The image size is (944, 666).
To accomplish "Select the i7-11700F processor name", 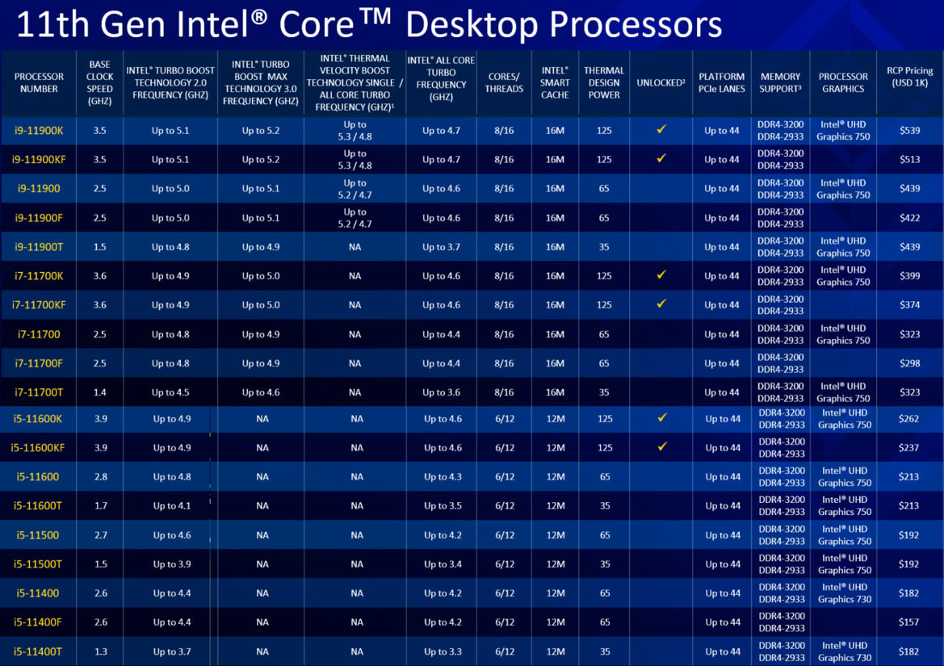I will [x=39, y=363].
